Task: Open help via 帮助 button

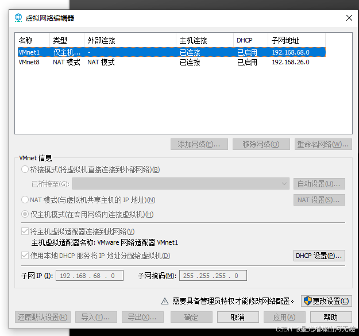Action: [x=331, y=317]
